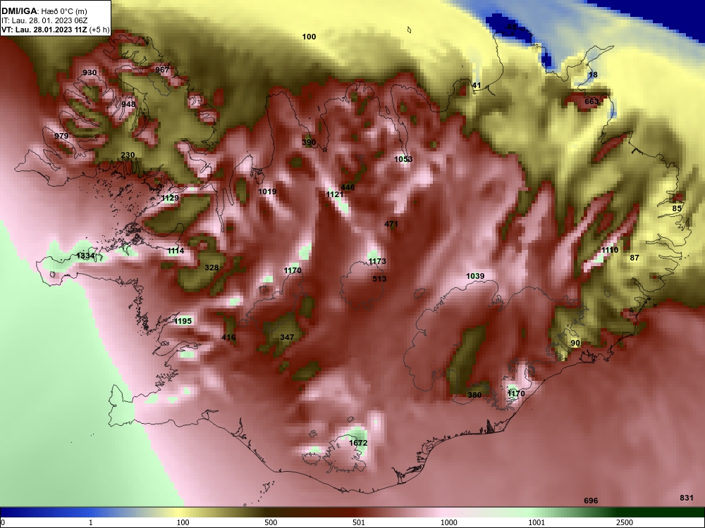
Task: Select the 'IT: Lau. 28. 01. 2023 06Z' line
Action: coord(39,20)
